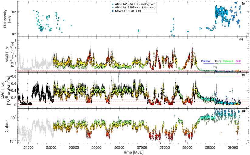Click the 55000 x-axis tick label

[x=51, y=147]
